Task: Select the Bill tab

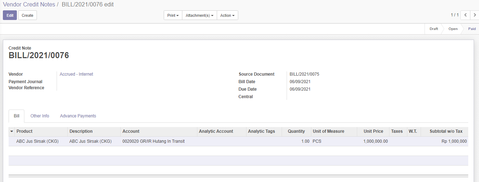Action: tap(16, 116)
